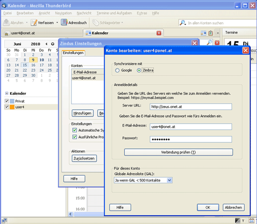Click calendar view icon beside the tab bar
The image size is (257, 224).
coord(203,33)
